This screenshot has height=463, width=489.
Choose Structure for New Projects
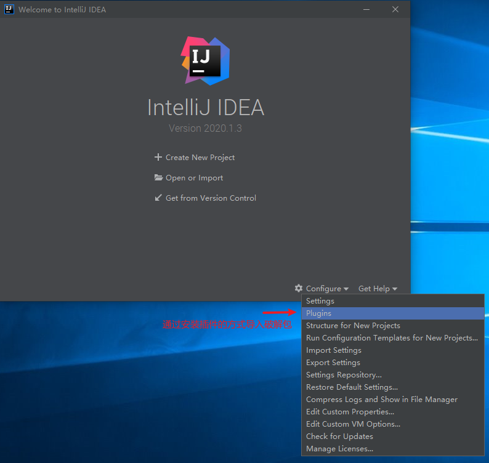click(393, 326)
